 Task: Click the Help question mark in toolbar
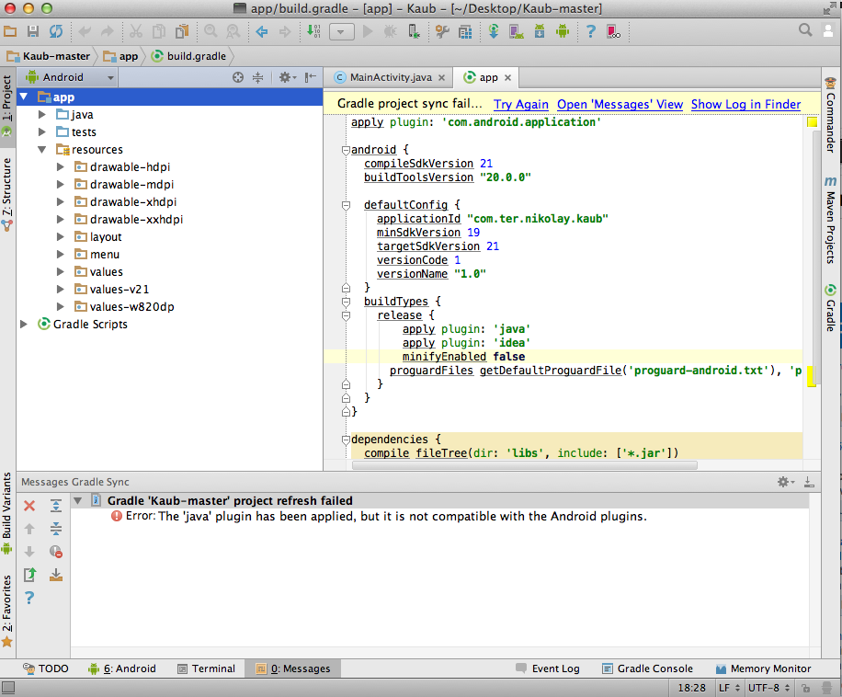click(x=591, y=31)
